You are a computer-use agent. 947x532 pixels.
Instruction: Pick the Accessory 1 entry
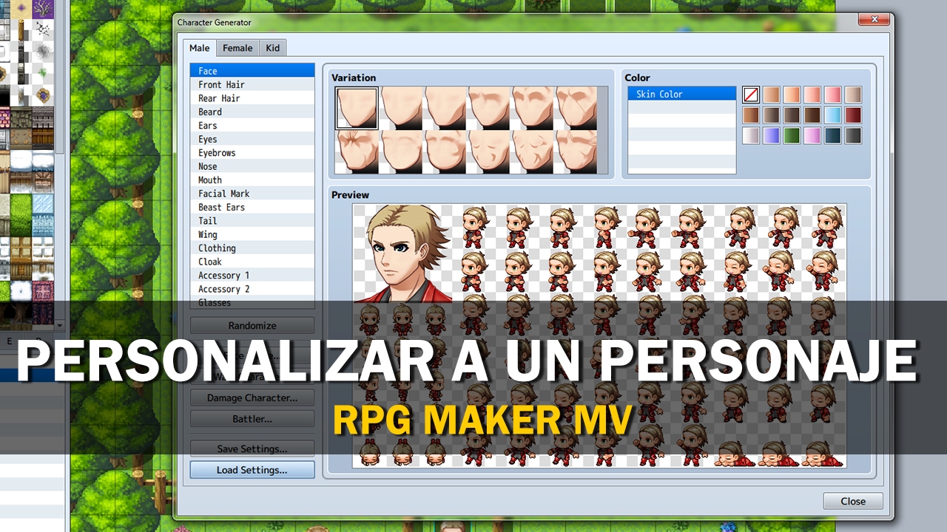point(252,276)
